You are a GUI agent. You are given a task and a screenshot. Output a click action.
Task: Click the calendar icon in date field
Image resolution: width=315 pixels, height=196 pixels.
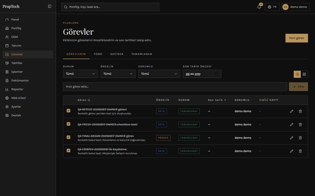217,74
